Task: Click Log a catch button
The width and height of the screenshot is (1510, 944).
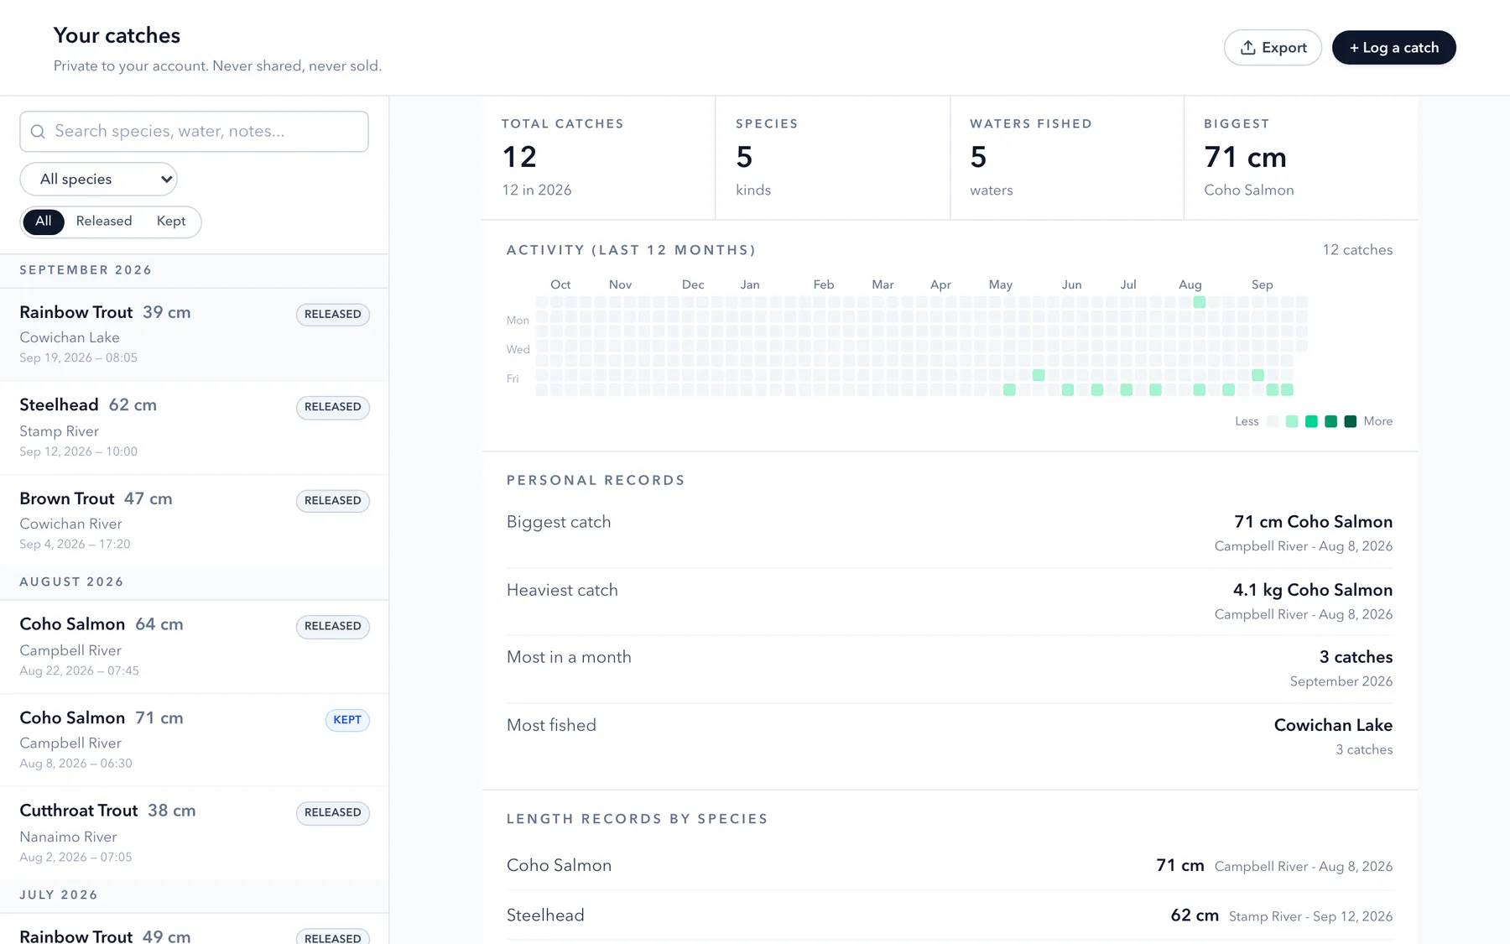Action: (x=1393, y=48)
